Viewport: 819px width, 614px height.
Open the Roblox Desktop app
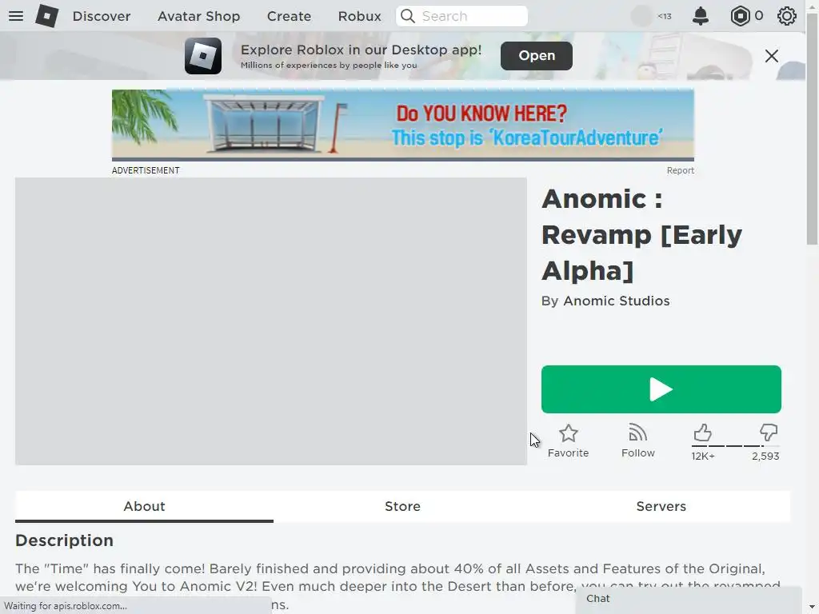[537, 56]
